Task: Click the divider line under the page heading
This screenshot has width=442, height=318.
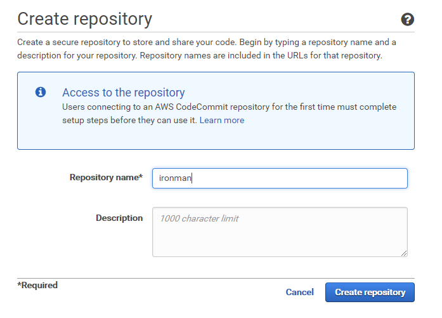Action: click(216, 32)
